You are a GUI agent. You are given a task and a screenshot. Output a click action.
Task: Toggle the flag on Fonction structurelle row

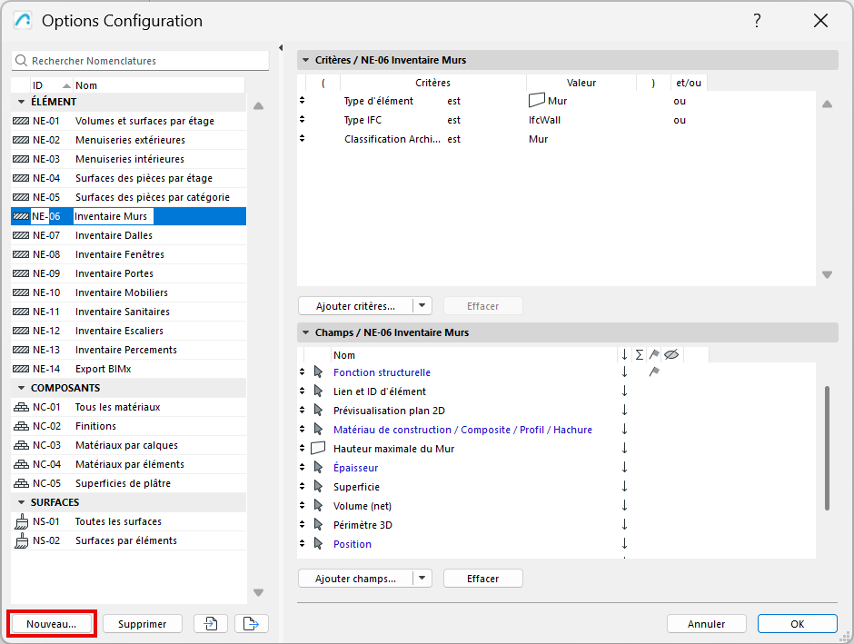coord(654,372)
